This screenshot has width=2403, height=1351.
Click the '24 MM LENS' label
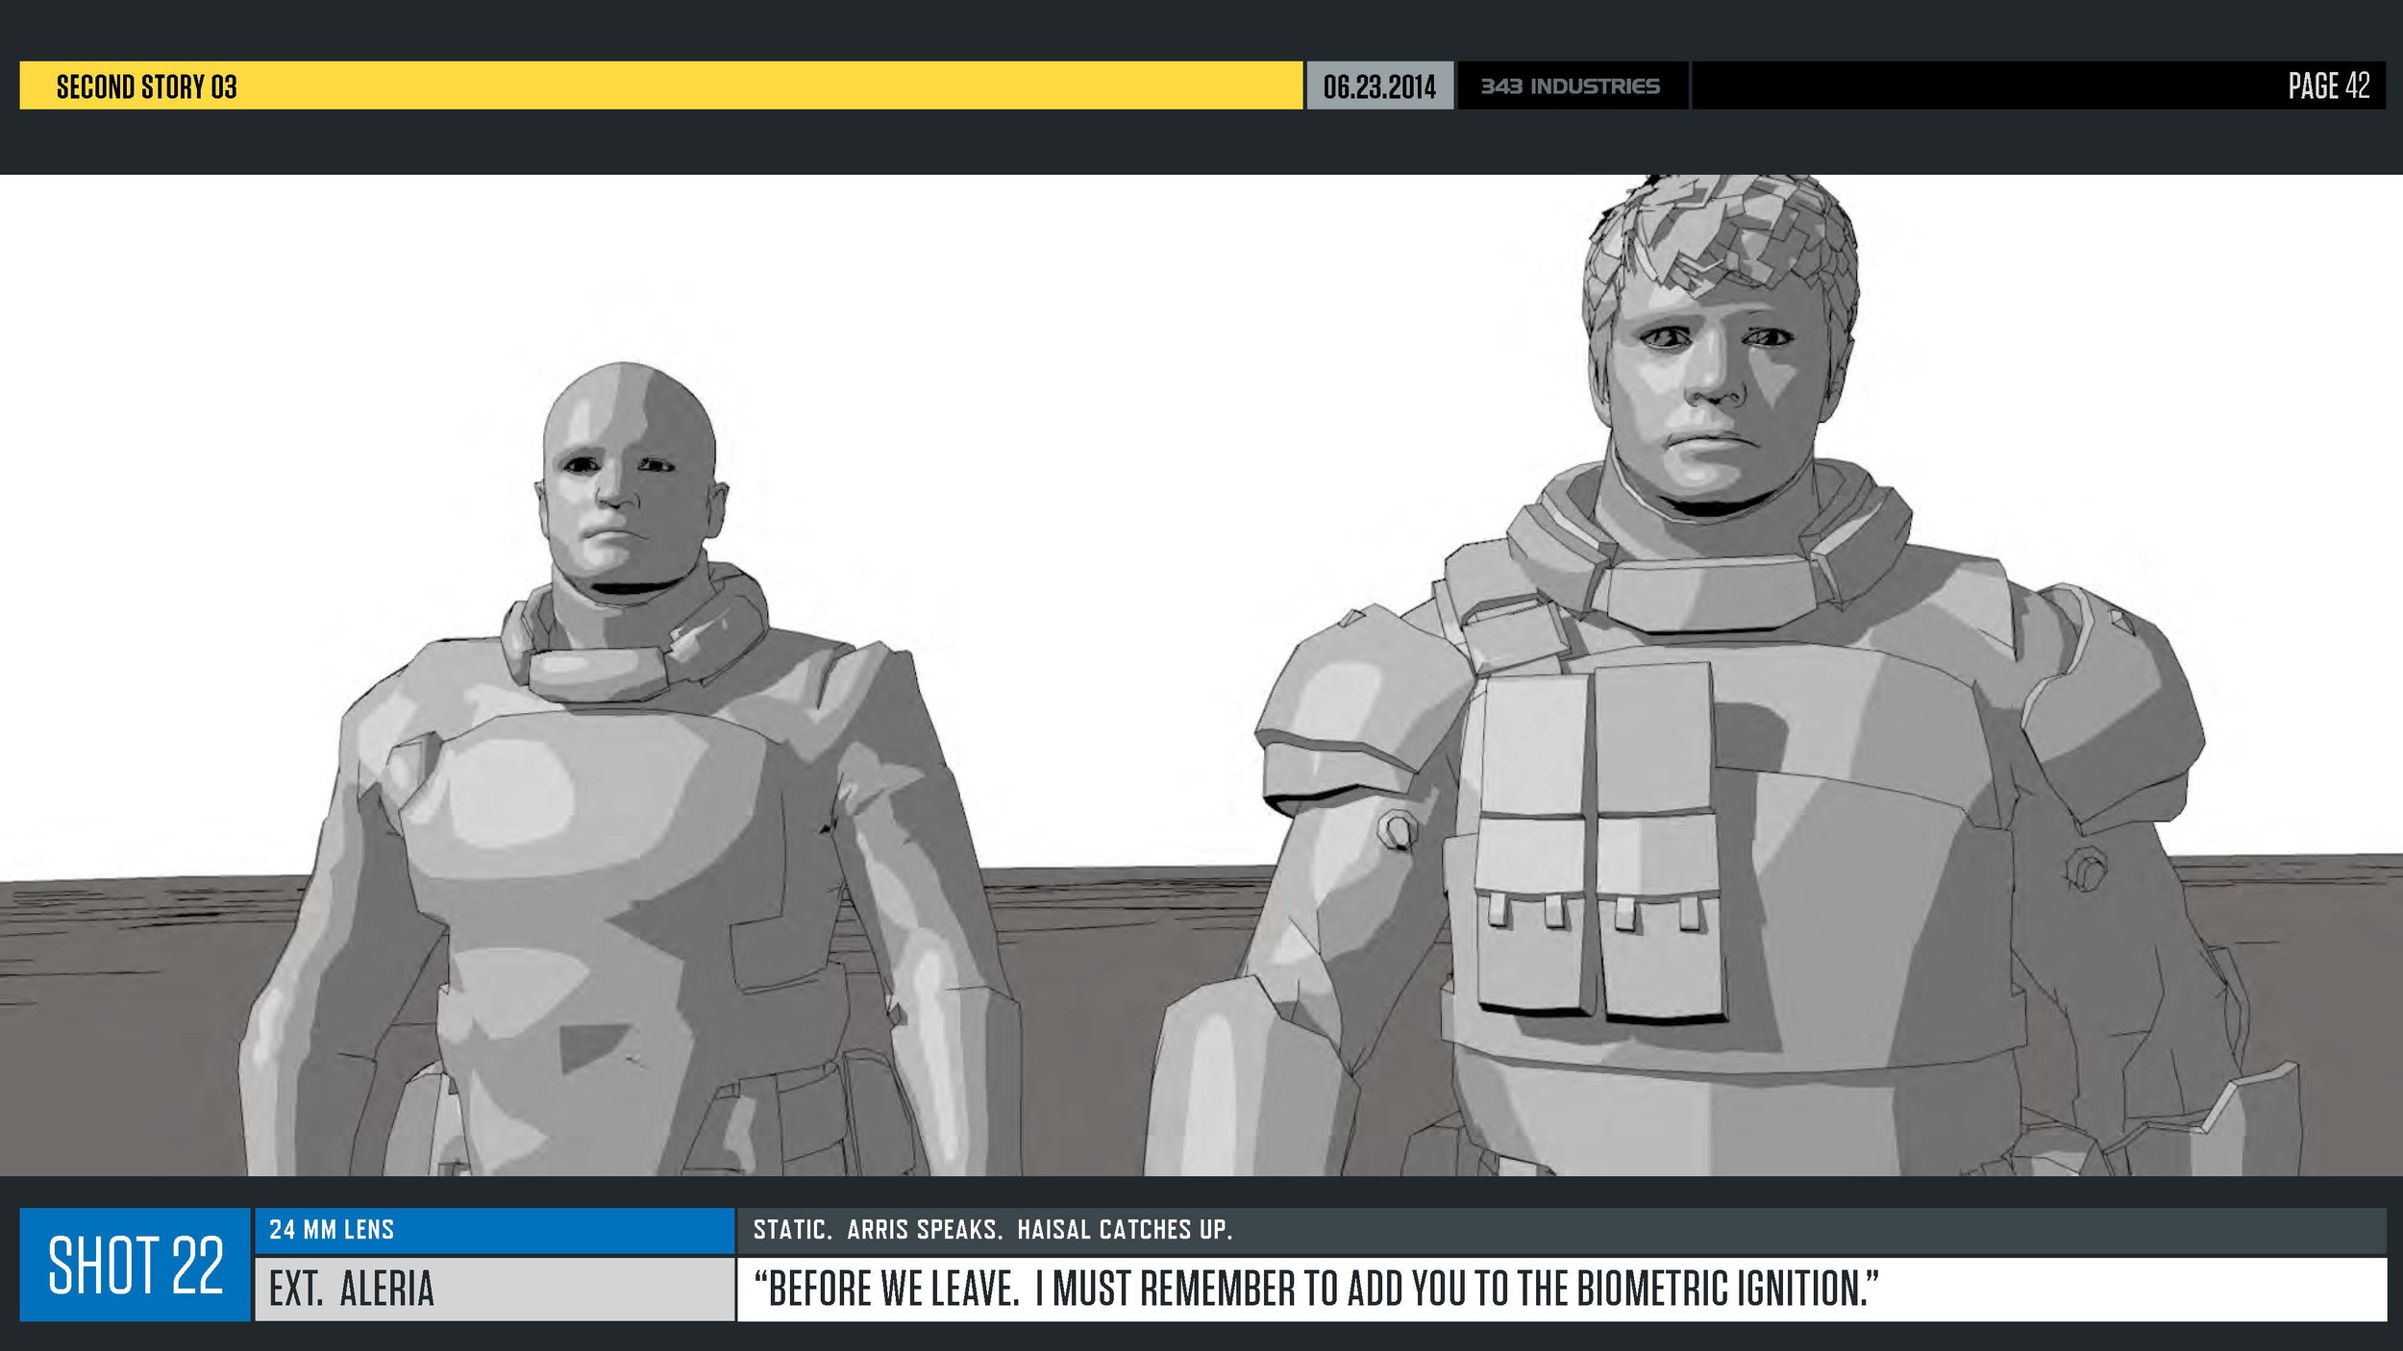(332, 1230)
